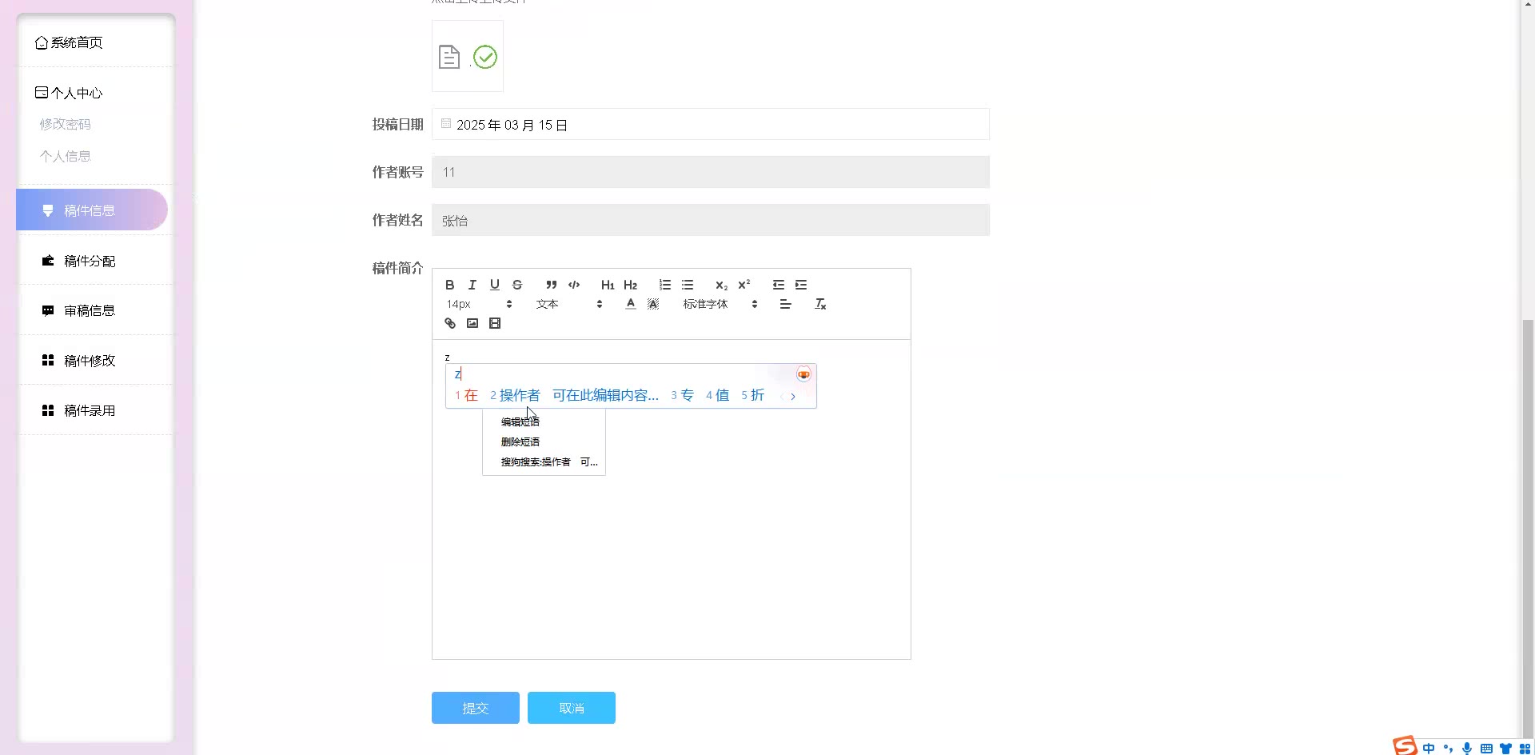Select candidate 2 操作者 phrase

coord(574,395)
